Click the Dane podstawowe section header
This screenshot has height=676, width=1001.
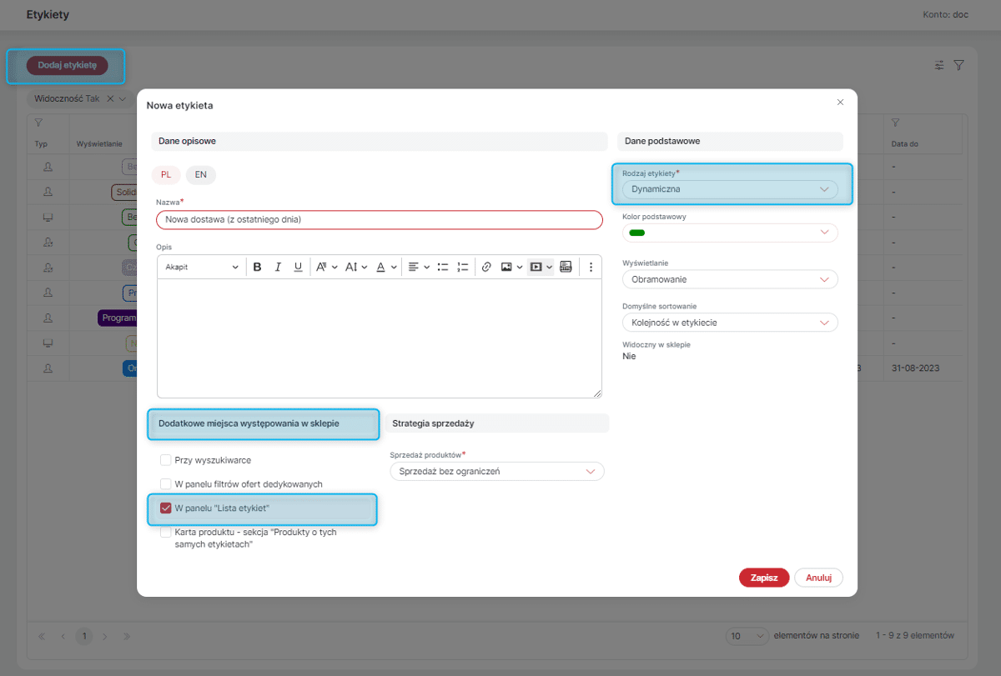[x=730, y=141]
